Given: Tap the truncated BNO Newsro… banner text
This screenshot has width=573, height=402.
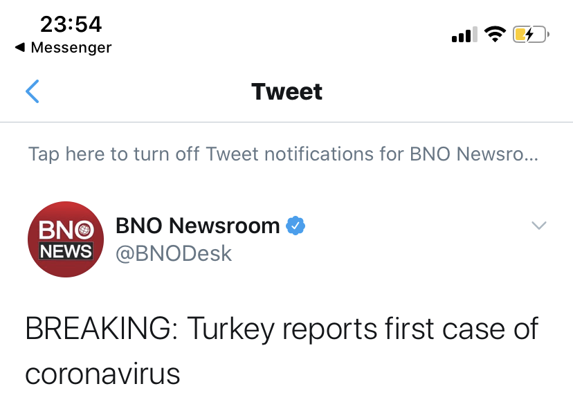Looking at the screenshot, I should click(473, 154).
